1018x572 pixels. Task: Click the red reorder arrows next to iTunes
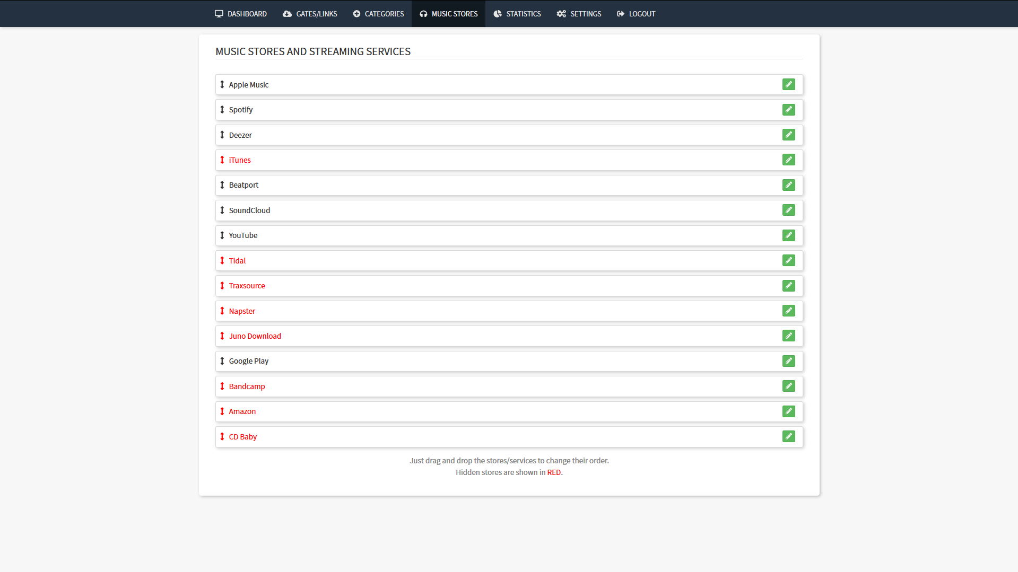[x=222, y=160]
